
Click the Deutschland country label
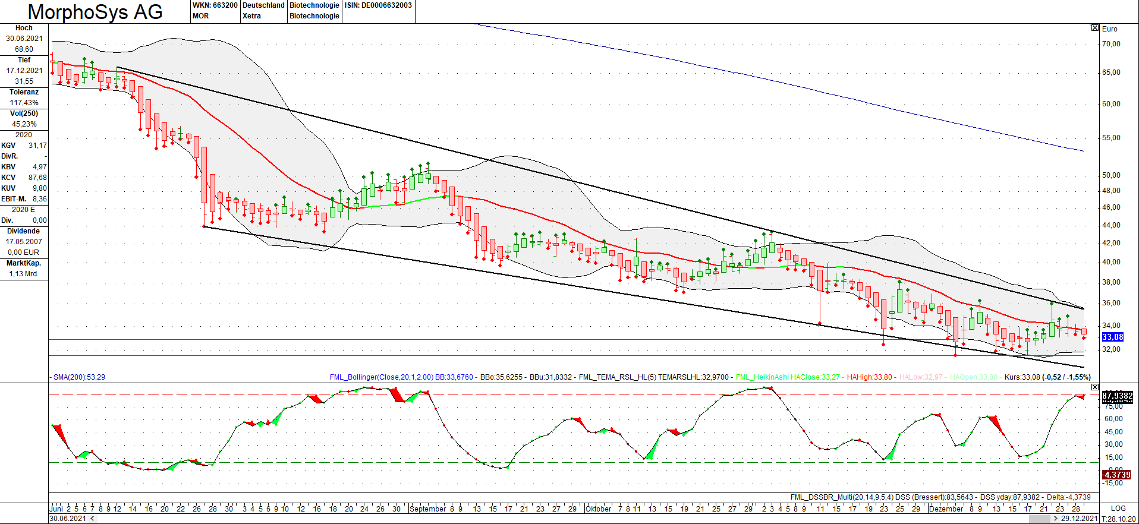(x=263, y=5)
